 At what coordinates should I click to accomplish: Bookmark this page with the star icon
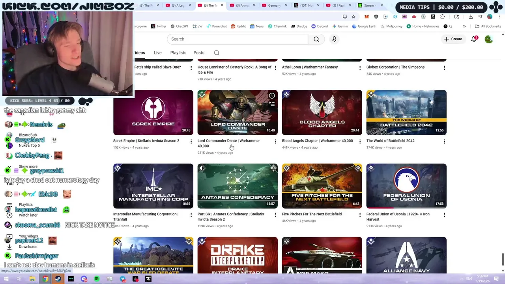coord(353,17)
